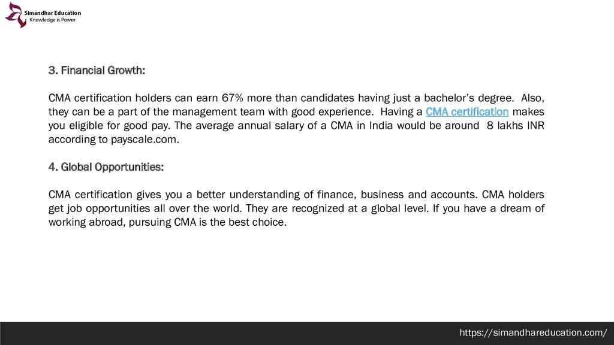The width and height of the screenshot is (614, 345).
Task: Visit the simandhareducation.com footer URL
Action: 533,333
